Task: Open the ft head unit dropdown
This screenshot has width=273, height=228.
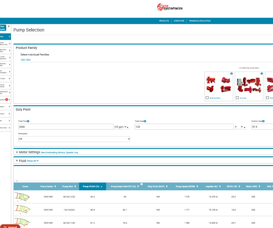Action: [240, 127]
